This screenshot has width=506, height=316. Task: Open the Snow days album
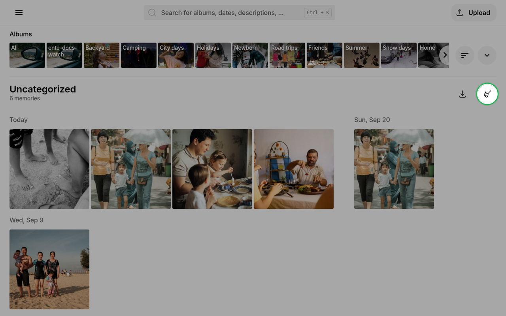click(399, 55)
